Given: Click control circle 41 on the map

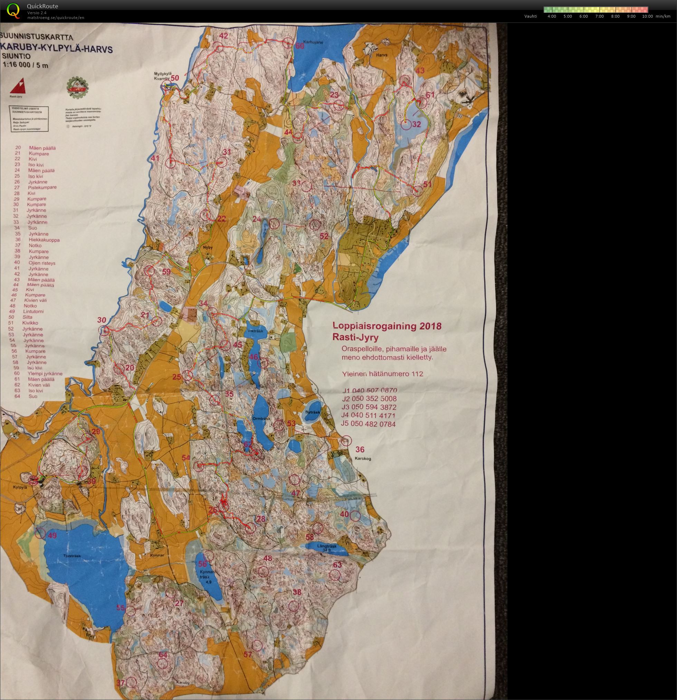Looking at the screenshot, I should click(171, 163).
